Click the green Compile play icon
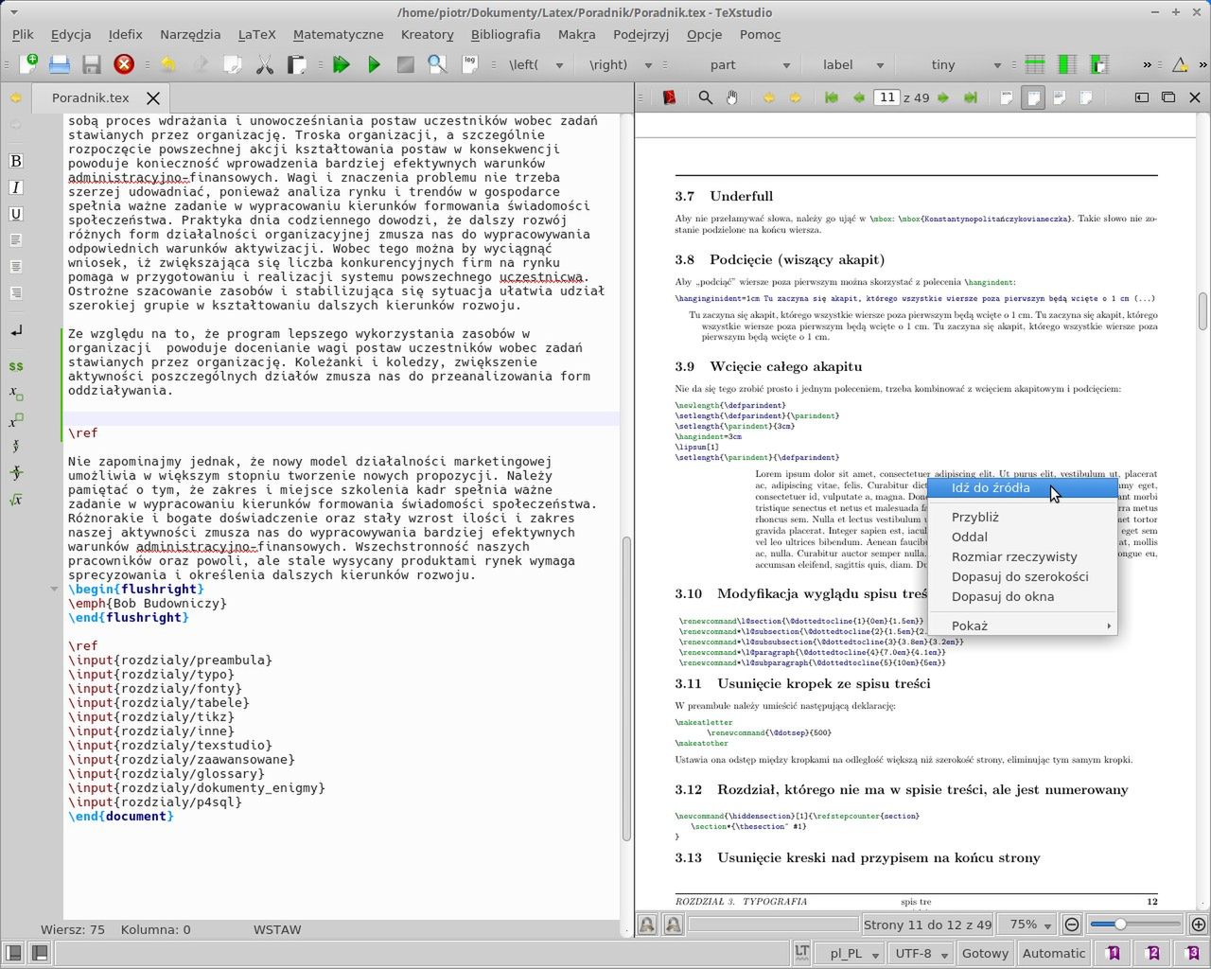 (x=374, y=64)
